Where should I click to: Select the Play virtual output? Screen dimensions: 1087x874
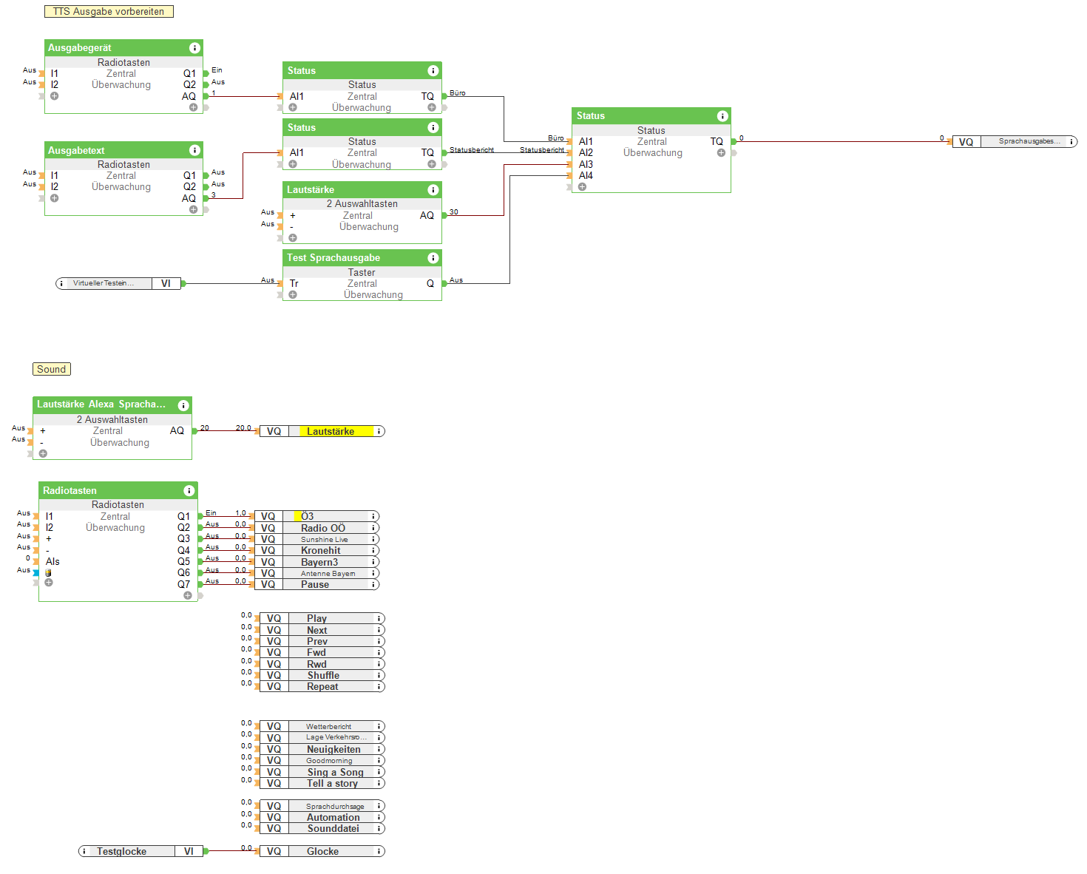pyautogui.click(x=322, y=619)
